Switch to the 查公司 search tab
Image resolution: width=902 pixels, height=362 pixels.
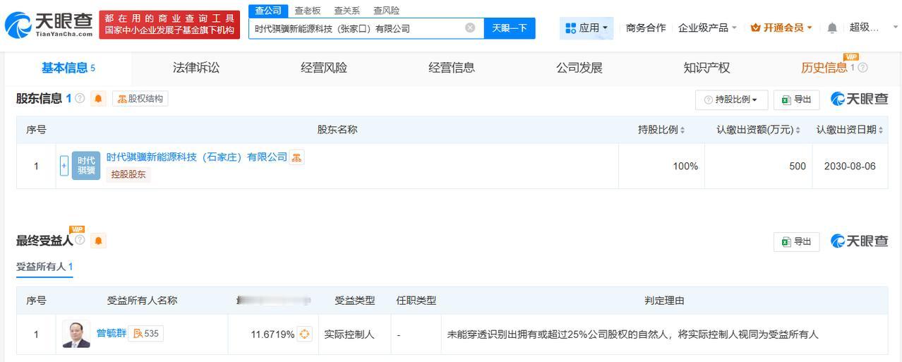pos(268,10)
